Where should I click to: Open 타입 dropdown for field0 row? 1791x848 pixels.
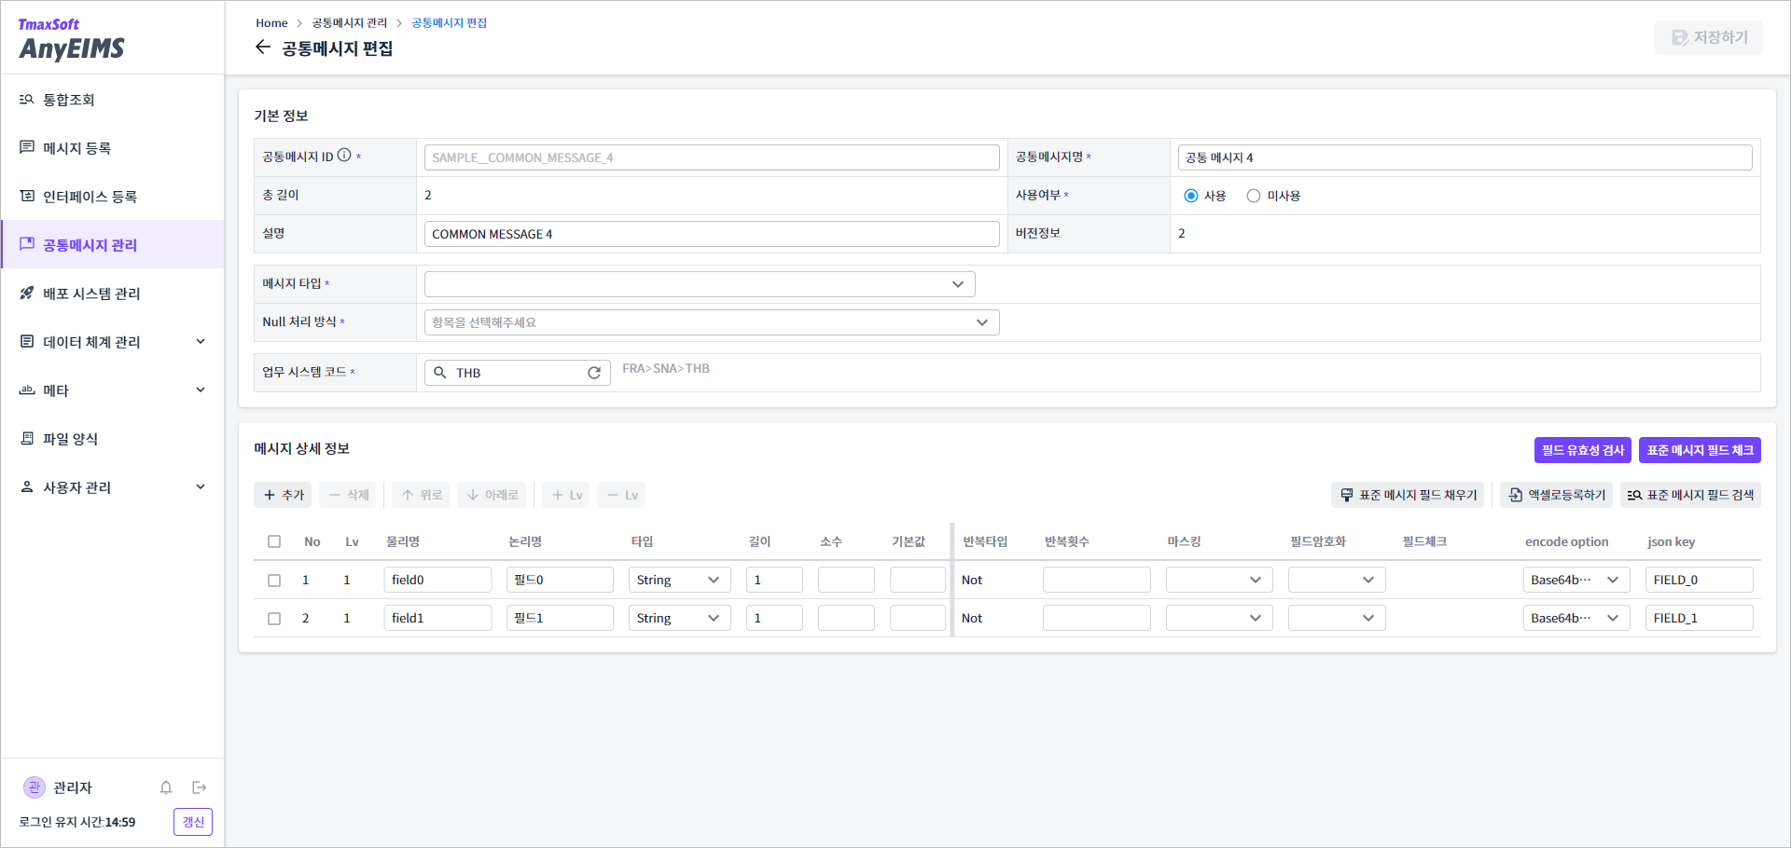click(679, 580)
